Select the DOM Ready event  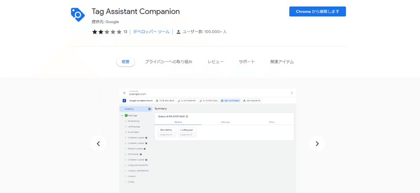133,154
